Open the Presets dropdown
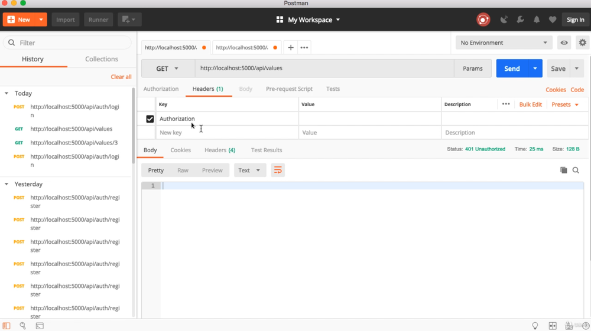Viewport: 591px width, 331px height. (564, 104)
